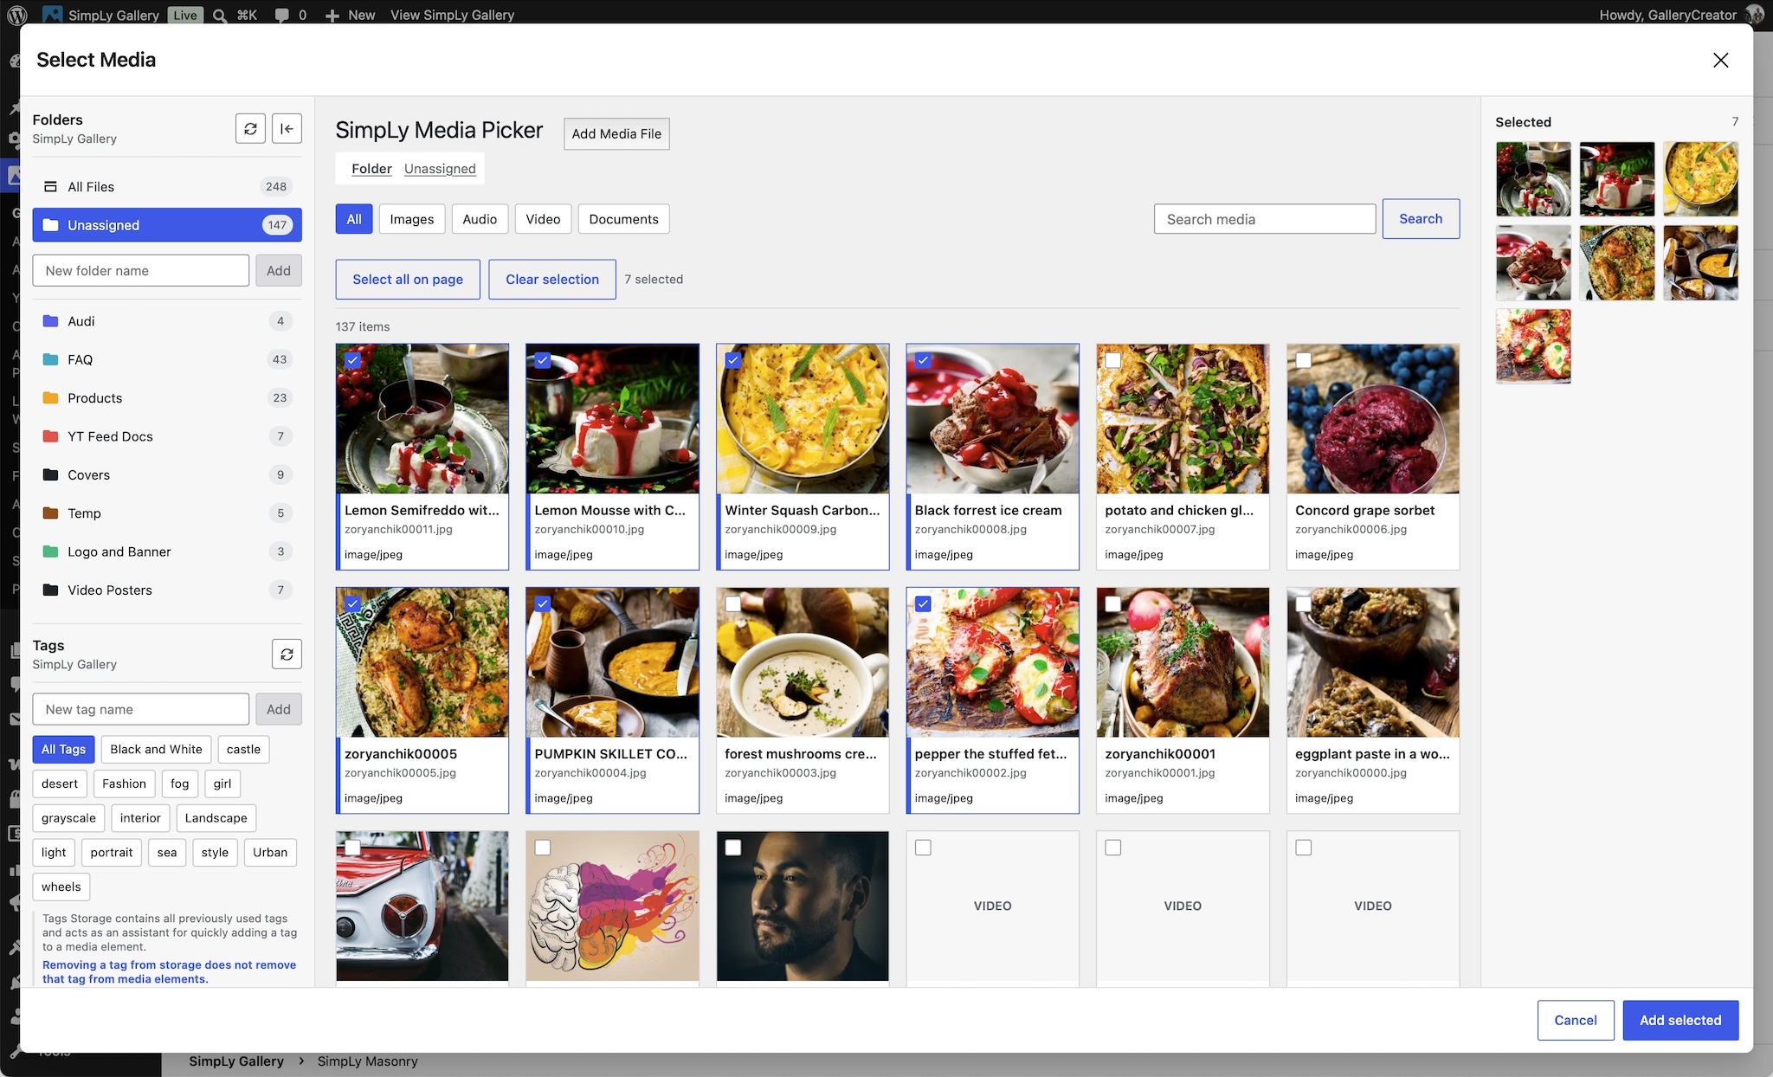Check the eggplant paste image checkbox
The image size is (1773, 1077).
click(x=1304, y=604)
